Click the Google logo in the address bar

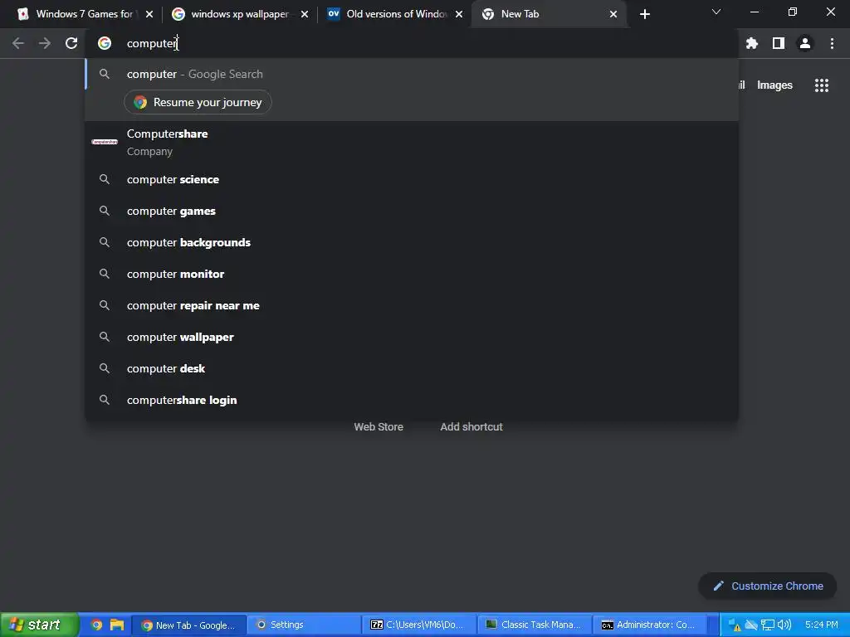pyautogui.click(x=105, y=43)
